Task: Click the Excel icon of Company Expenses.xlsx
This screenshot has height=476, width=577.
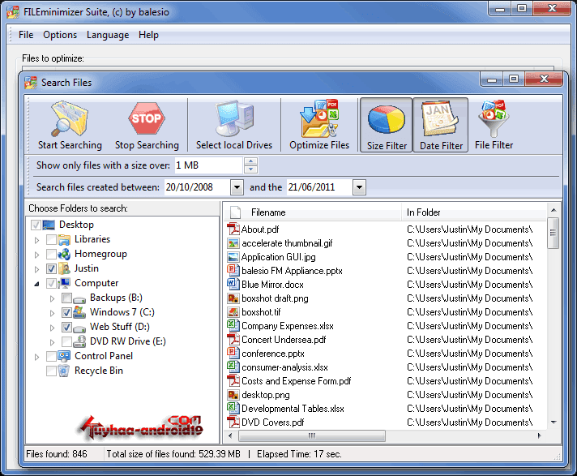Action: point(233,325)
